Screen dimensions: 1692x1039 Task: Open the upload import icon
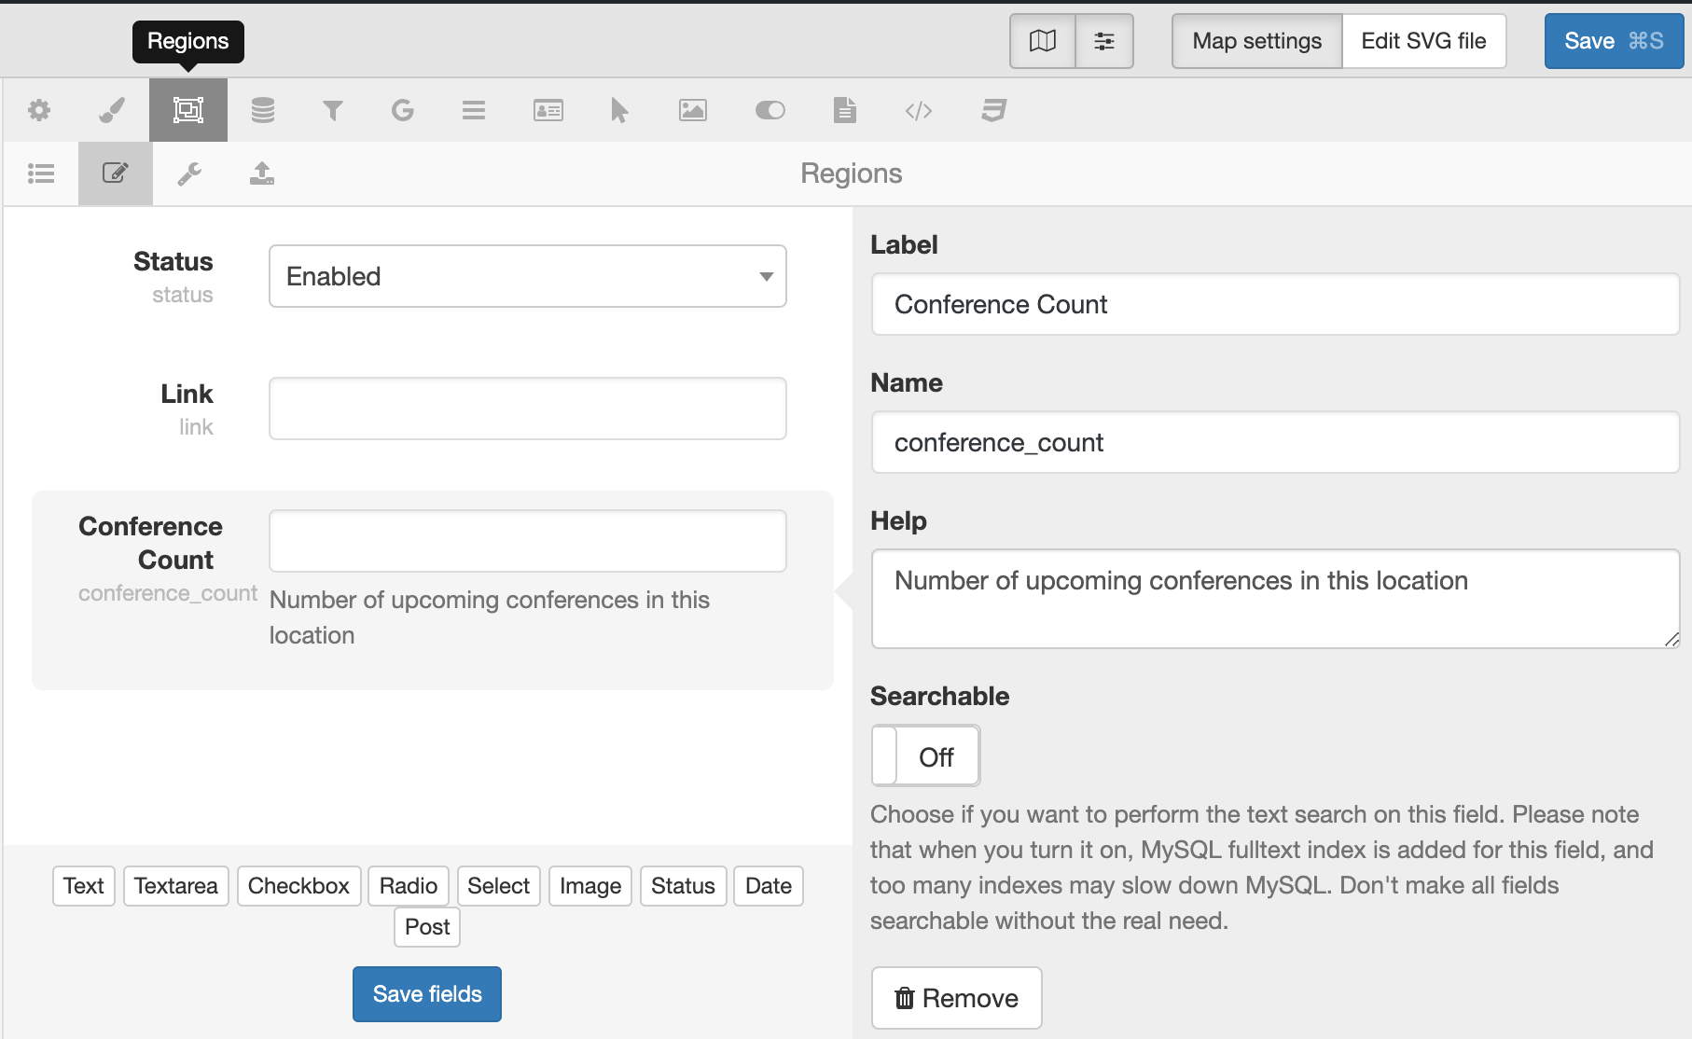point(262,173)
